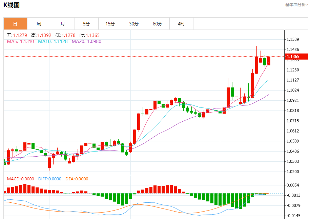This screenshot has width=310, height=219.
Task: Click the -0.0145 MACD axis label
Action: (x=293, y=216)
